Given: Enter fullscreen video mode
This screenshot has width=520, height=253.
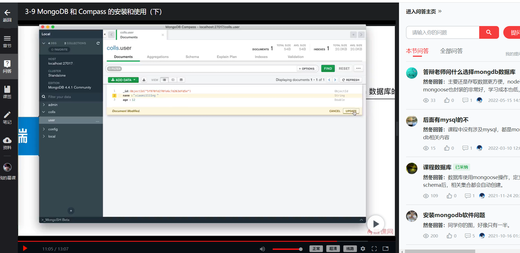Looking at the screenshot, I should (x=374, y=249).
